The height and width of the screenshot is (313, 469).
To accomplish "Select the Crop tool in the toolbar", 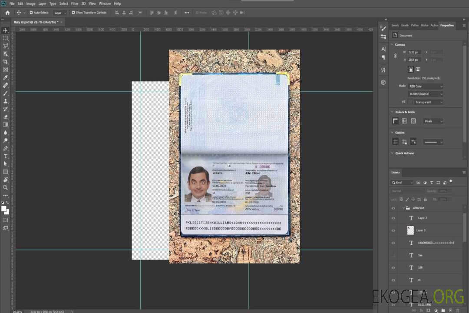I will pos(6,62).
